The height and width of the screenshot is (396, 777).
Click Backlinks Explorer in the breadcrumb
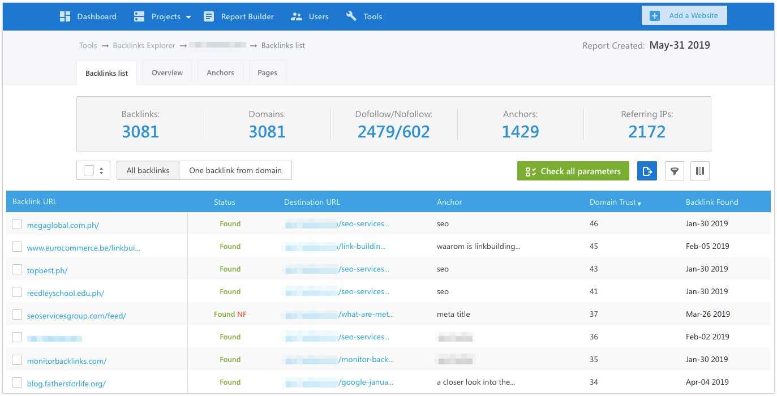(144, 45)
